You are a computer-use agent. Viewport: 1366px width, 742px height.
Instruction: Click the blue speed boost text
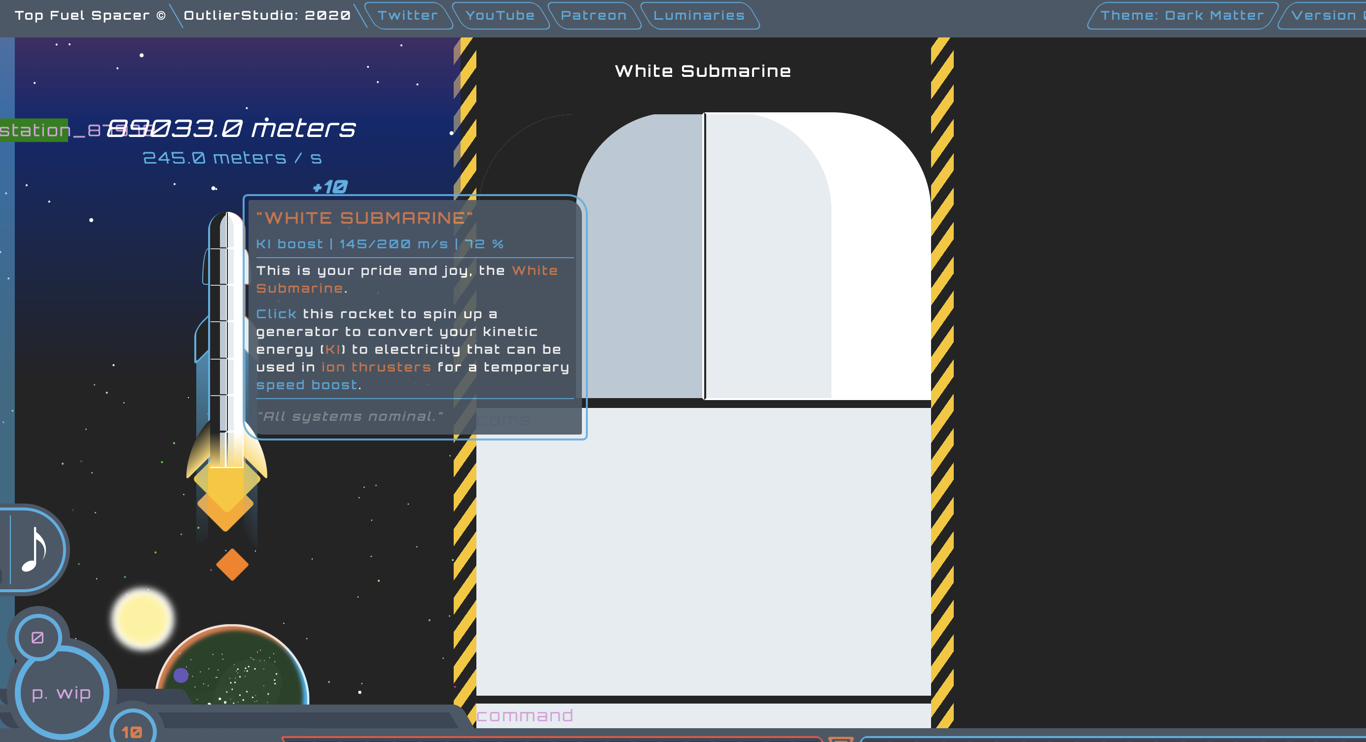[307, 385]
